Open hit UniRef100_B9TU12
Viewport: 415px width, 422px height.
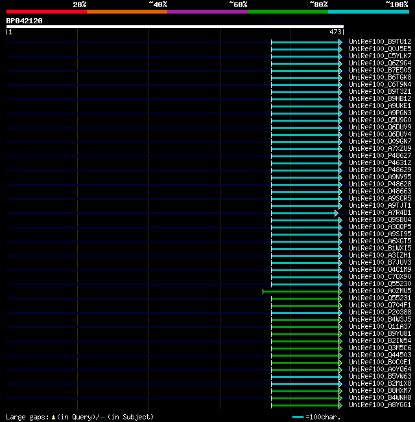pos(380,41)
